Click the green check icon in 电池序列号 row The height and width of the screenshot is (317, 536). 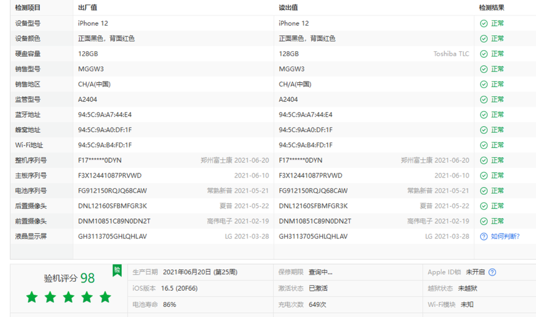[x=484, y=191]
